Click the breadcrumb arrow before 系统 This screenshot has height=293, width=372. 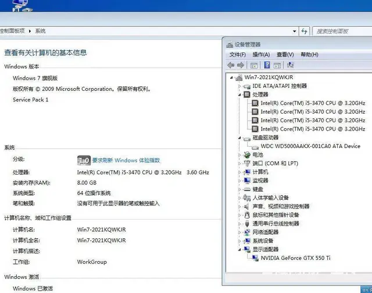click(30, 31)
